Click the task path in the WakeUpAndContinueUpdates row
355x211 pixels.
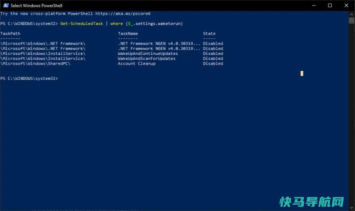(x=43, y=54)
